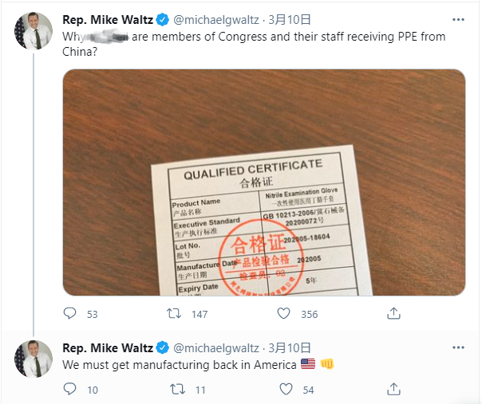Enlarge the Qualified Certificate photo
The height and width of the screenshot is (404, 482).
coord(263,182)
